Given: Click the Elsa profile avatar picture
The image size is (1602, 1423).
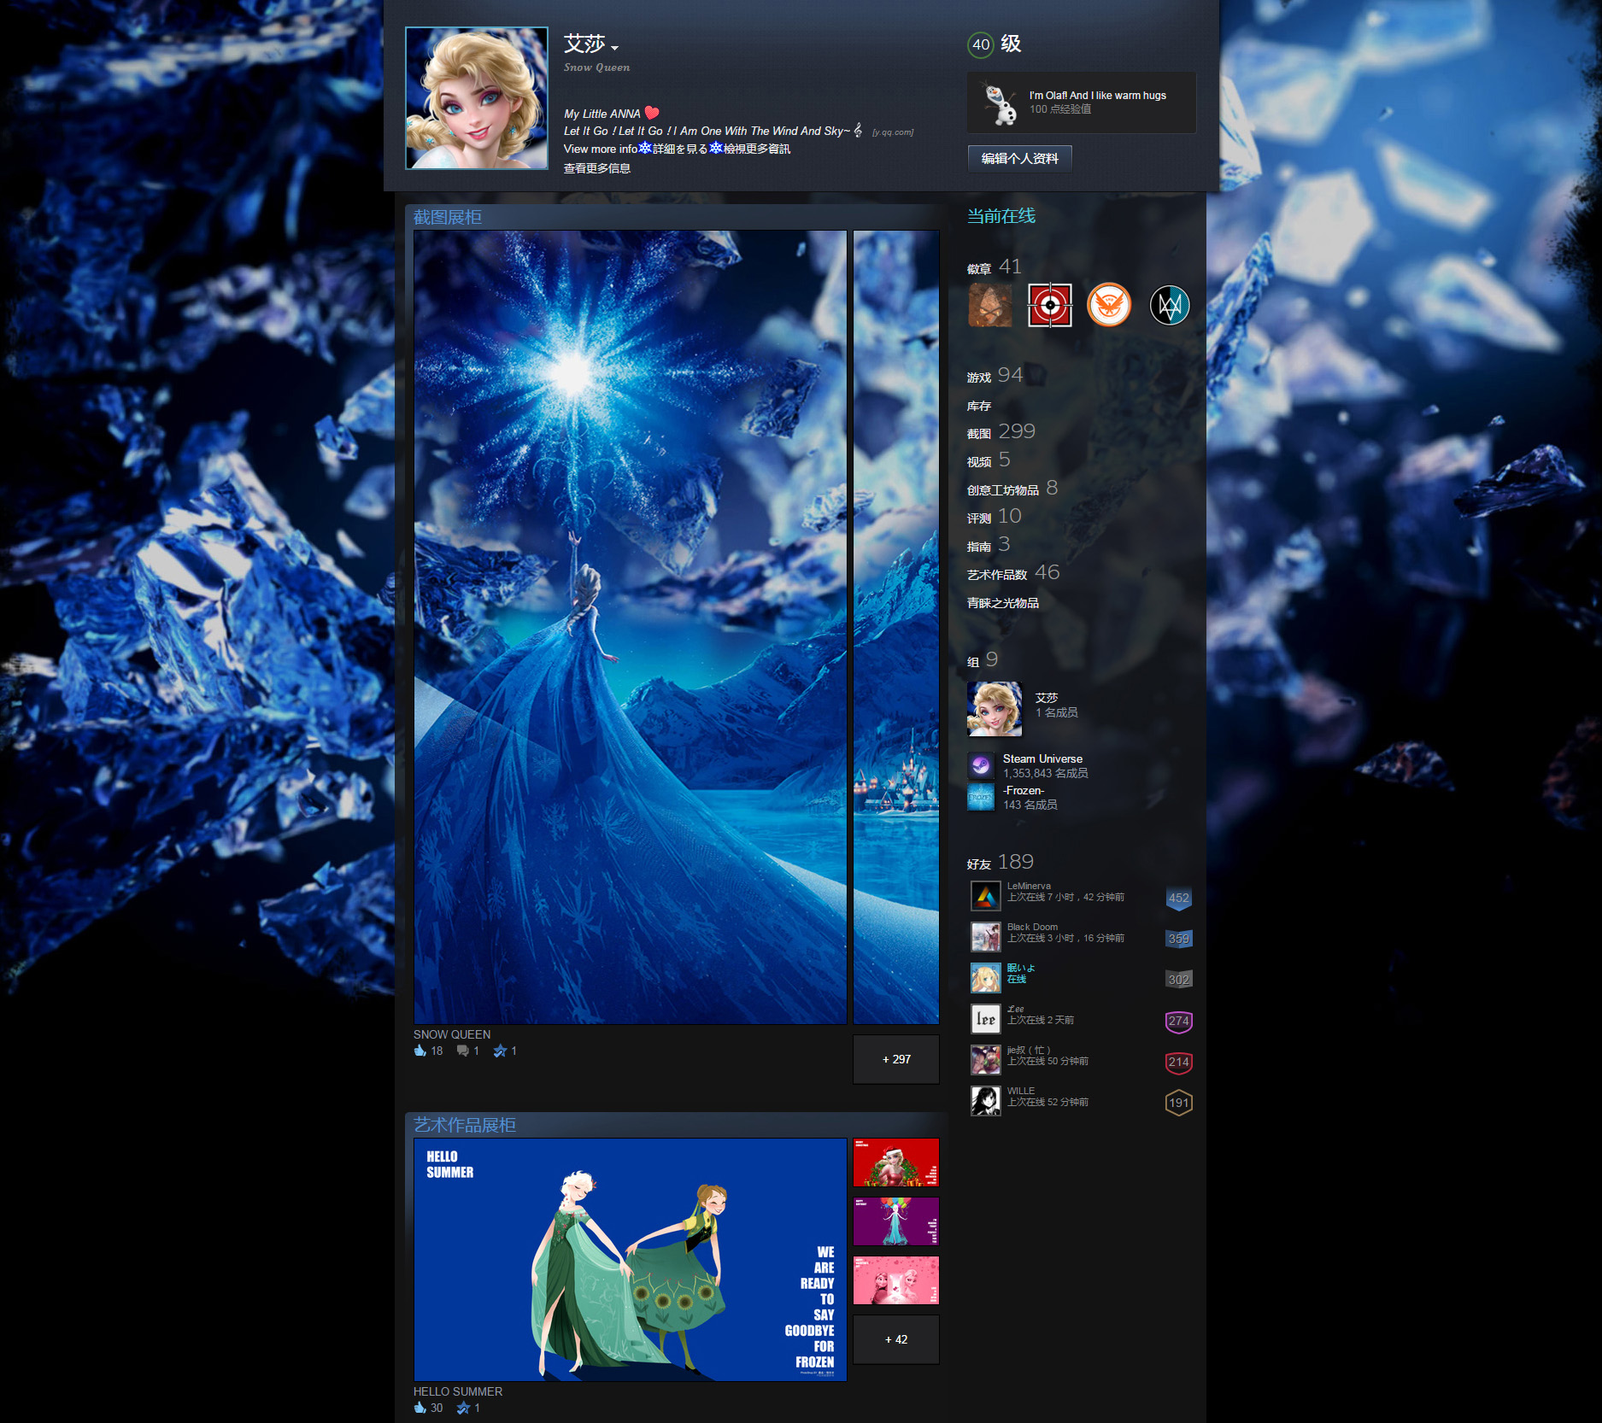Looking at the screenshot, I should (477, 98).
